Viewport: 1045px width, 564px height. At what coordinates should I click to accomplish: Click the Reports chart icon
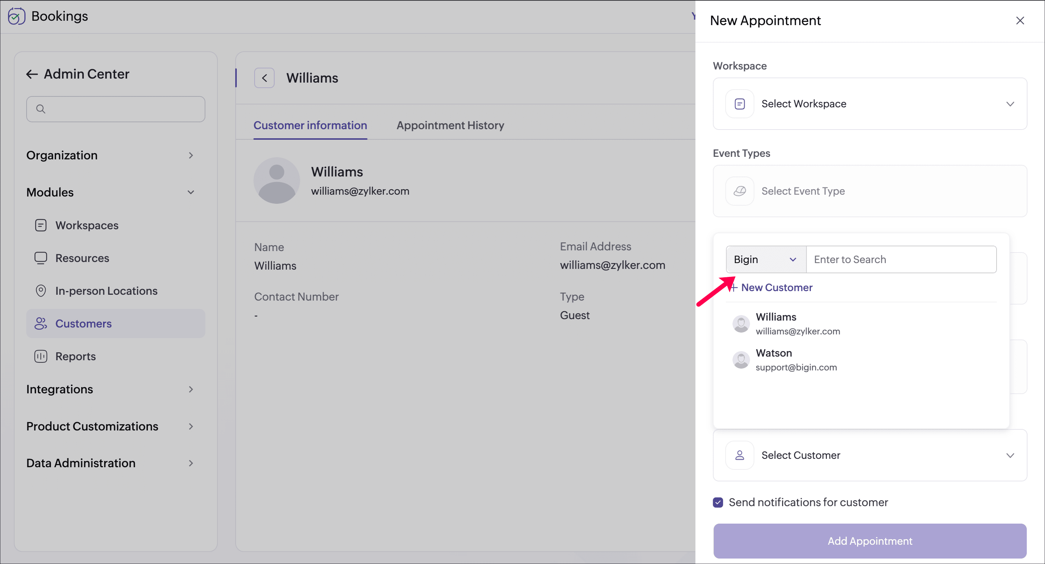[40, 357]
